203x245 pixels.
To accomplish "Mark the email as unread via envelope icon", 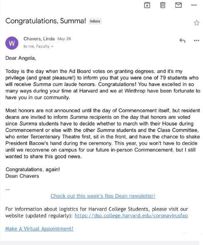I will tap(178, 5).
